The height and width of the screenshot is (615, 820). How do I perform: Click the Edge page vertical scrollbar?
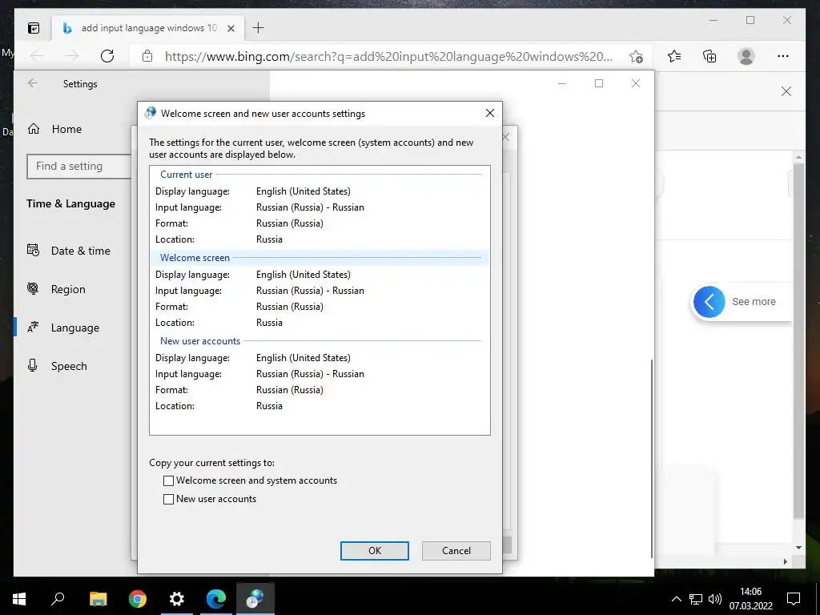(x=798, y=340)
